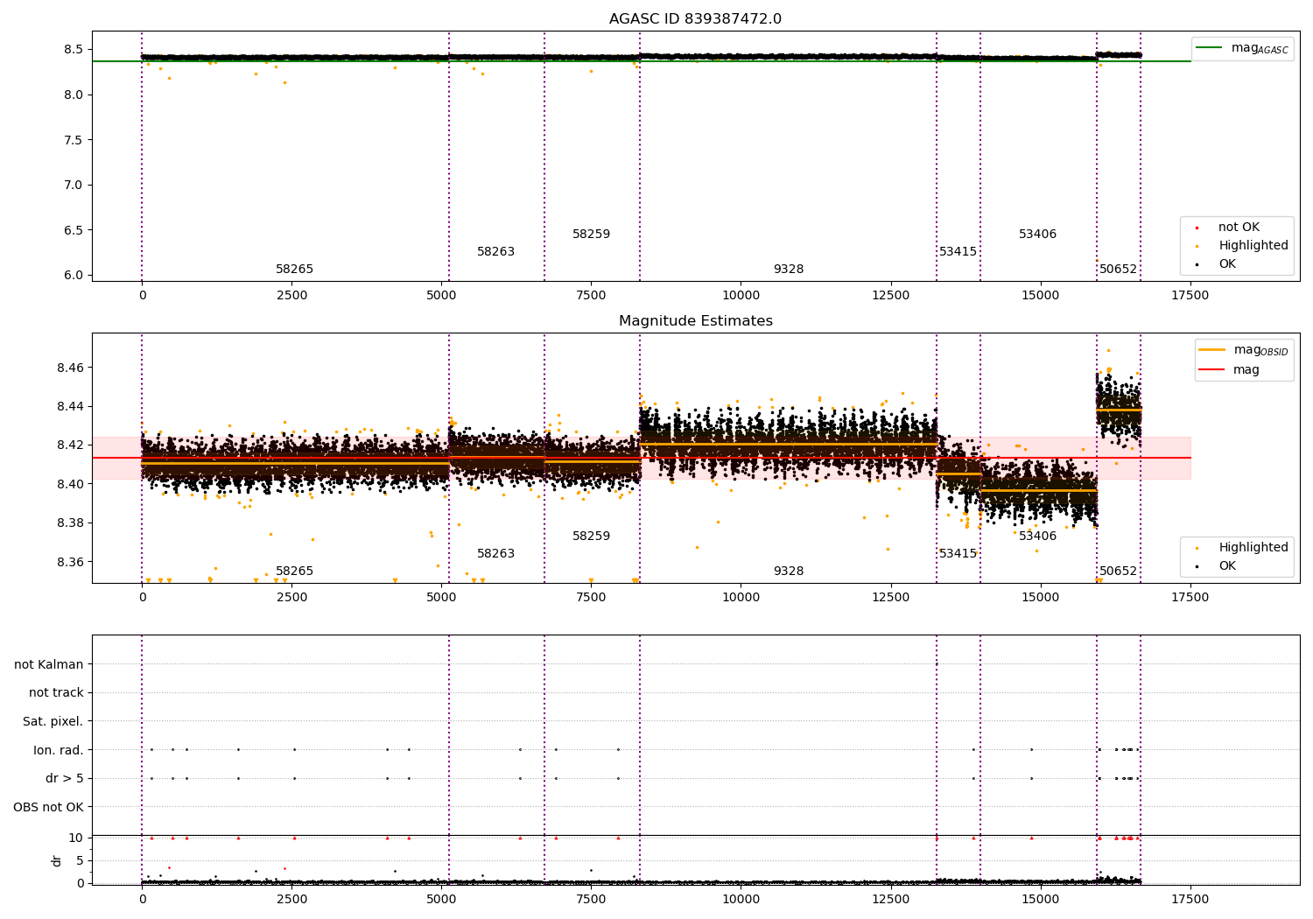Click y-tick 8.0 on top plot
This screenshot has height=919, width=1313.
tap(74, 95)
